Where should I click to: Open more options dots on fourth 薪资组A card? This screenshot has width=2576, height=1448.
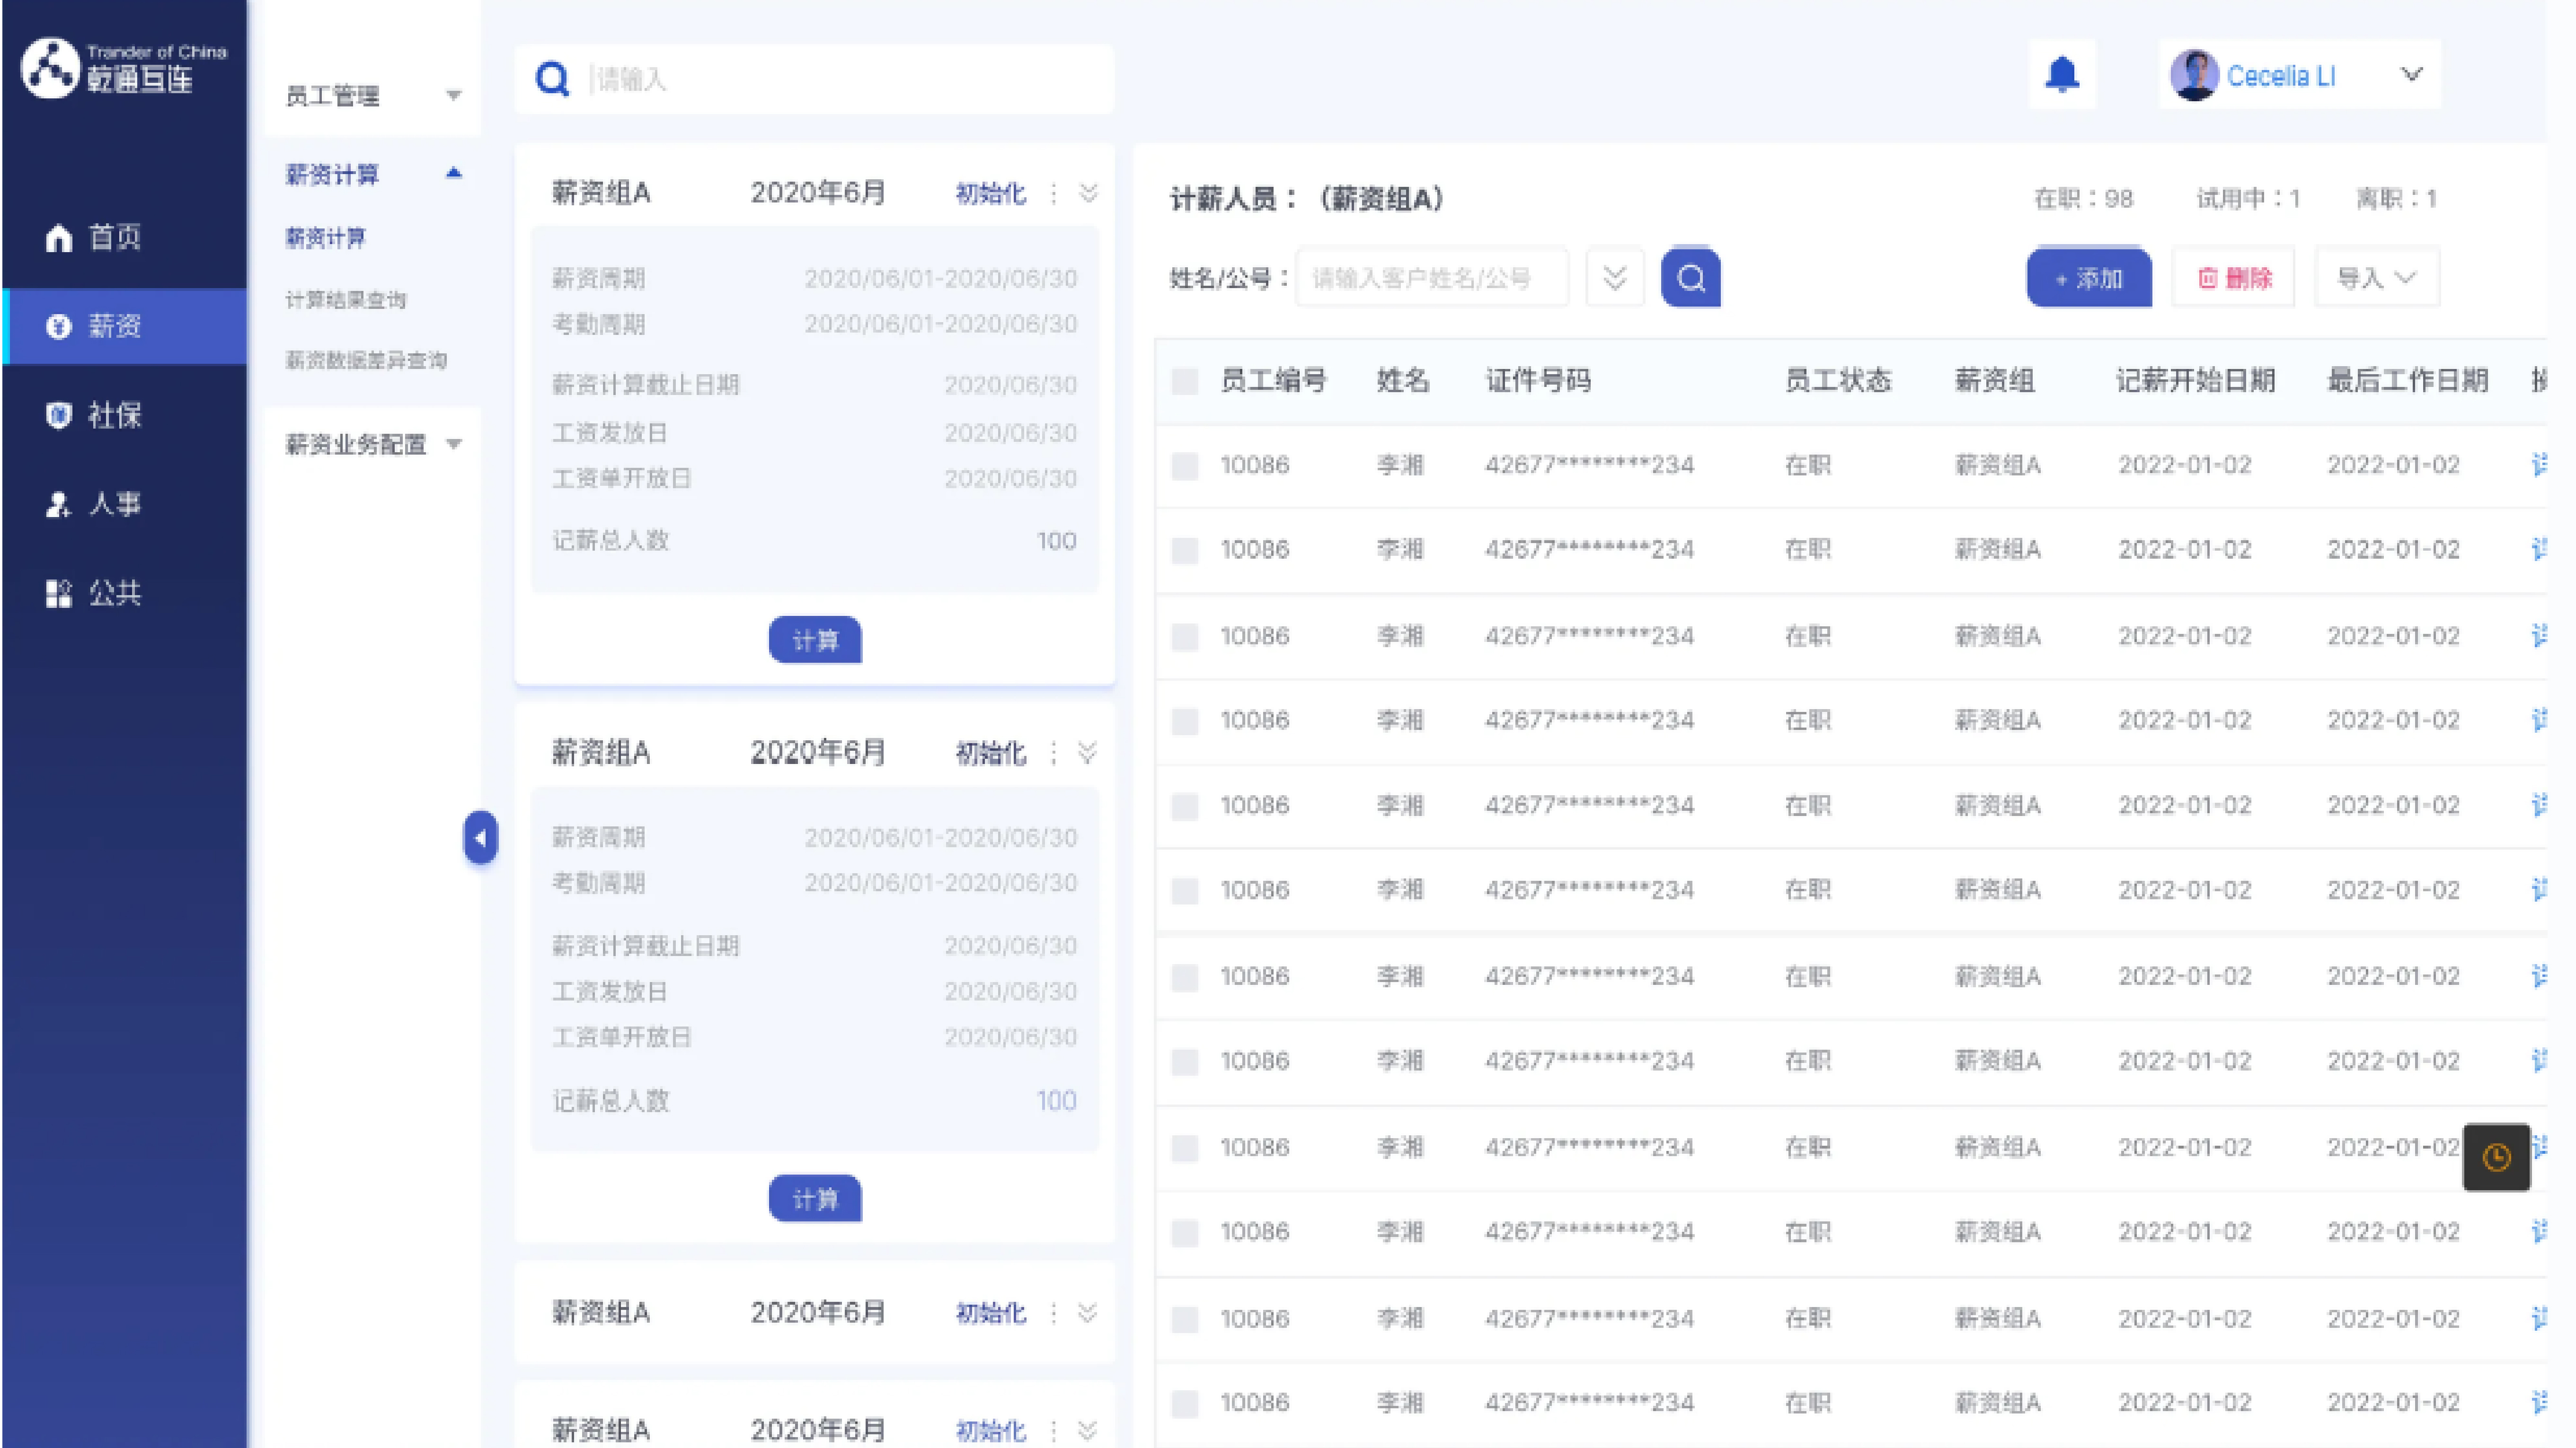click(1053, 1430)
